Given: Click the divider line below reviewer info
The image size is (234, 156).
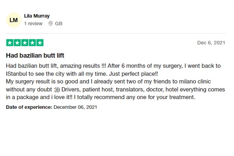Looking at the screenshot, I should click(116, 33).
